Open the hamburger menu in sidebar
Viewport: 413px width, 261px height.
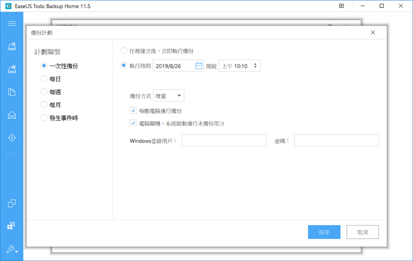click(12, 24)
